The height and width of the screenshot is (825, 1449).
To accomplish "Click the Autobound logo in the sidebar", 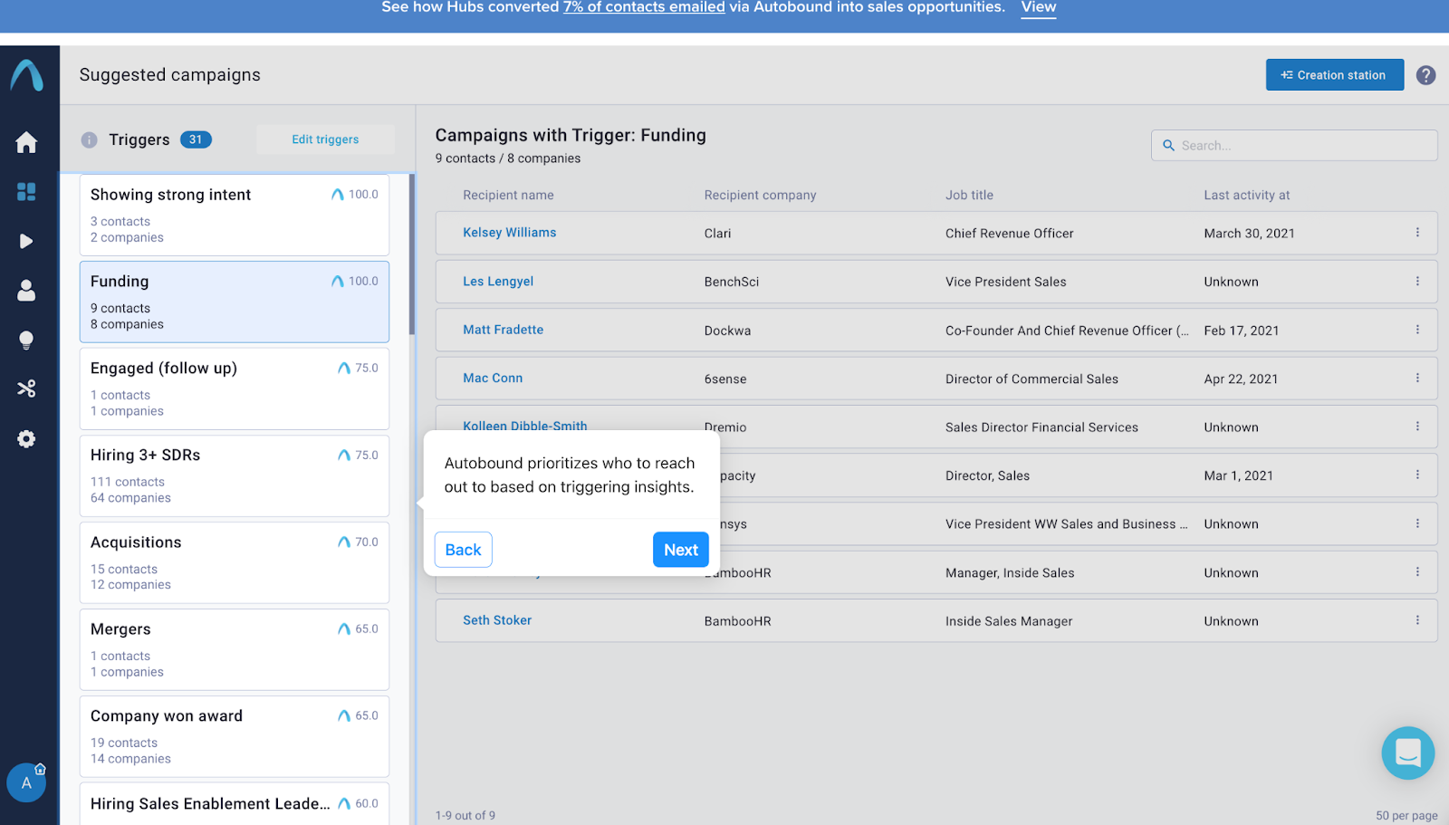I will click(x=27, y=75).
